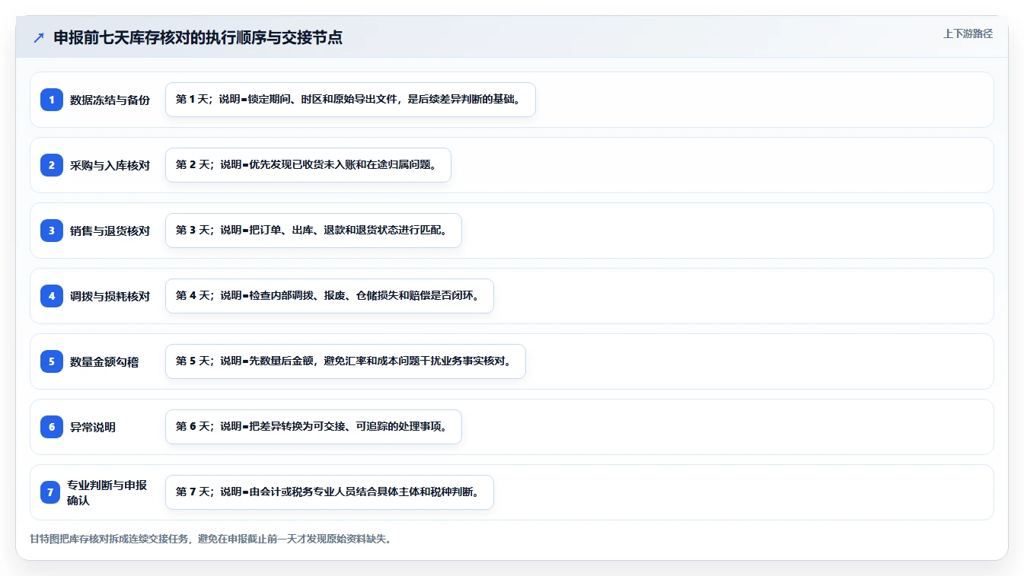
Task: Select the 数据冻结与备份 step label
Action: tap(110, 100)
